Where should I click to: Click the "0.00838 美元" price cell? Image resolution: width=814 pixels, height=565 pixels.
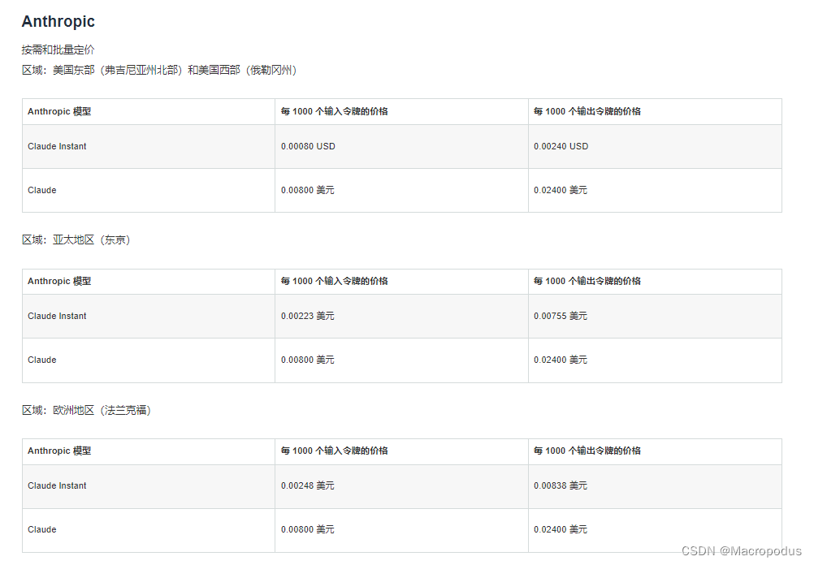click(561, 485)
